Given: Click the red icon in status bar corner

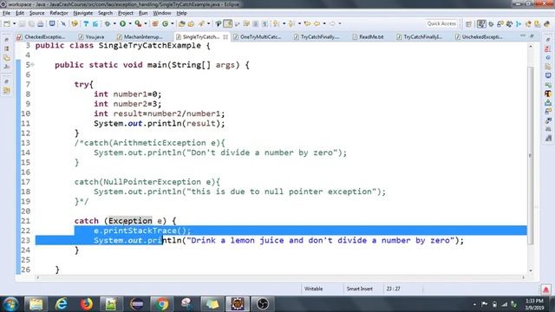Looking at the screenshot, I should [x=545, y=289].
